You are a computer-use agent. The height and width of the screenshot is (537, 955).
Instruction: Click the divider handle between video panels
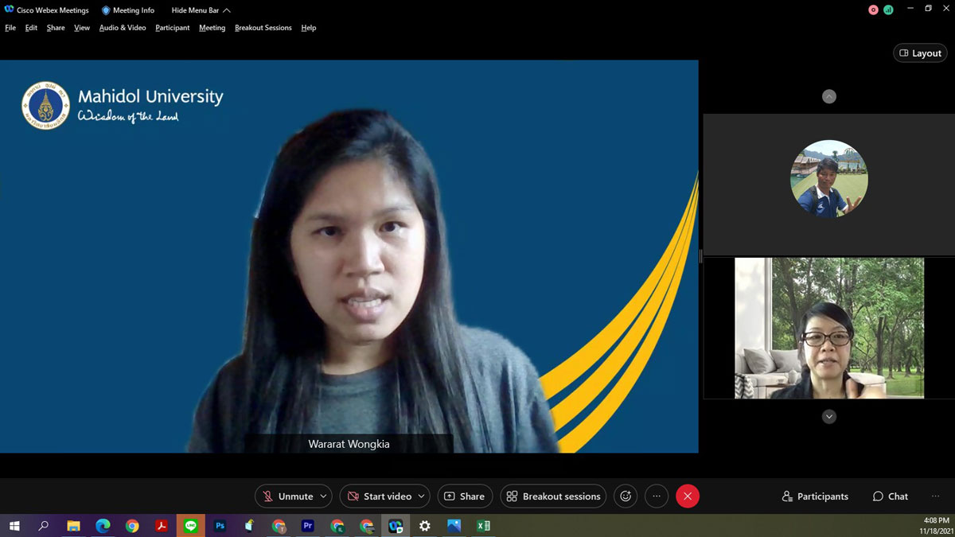tap(701, 256)
